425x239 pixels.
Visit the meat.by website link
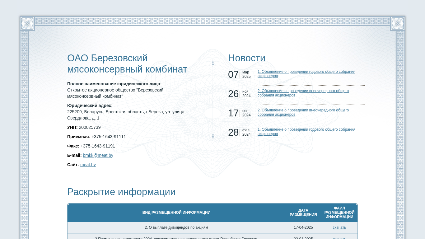pos(88,165)
